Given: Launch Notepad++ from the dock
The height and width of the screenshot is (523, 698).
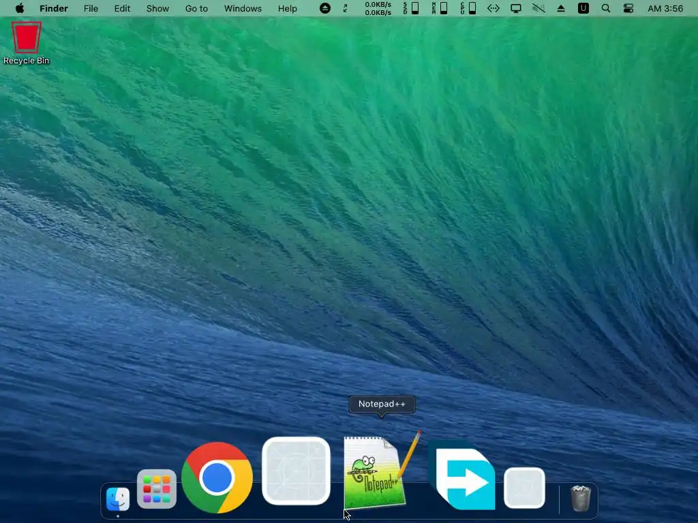Looking at the screenshot, I should 382,470.
